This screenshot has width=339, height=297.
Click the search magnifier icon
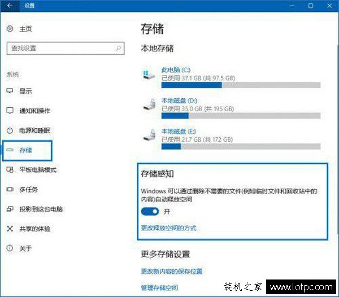(119, 48)
